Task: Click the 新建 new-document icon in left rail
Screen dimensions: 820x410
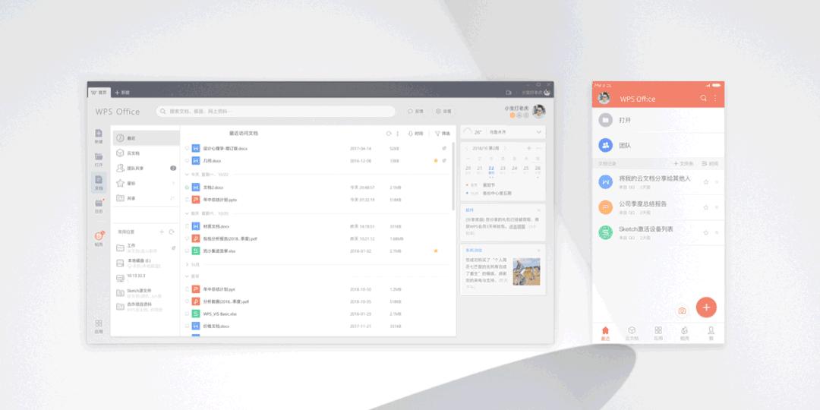Action: (99, 134)
